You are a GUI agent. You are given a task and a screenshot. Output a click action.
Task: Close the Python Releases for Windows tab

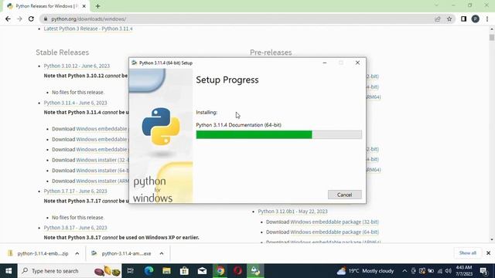(x=84, y=6)
